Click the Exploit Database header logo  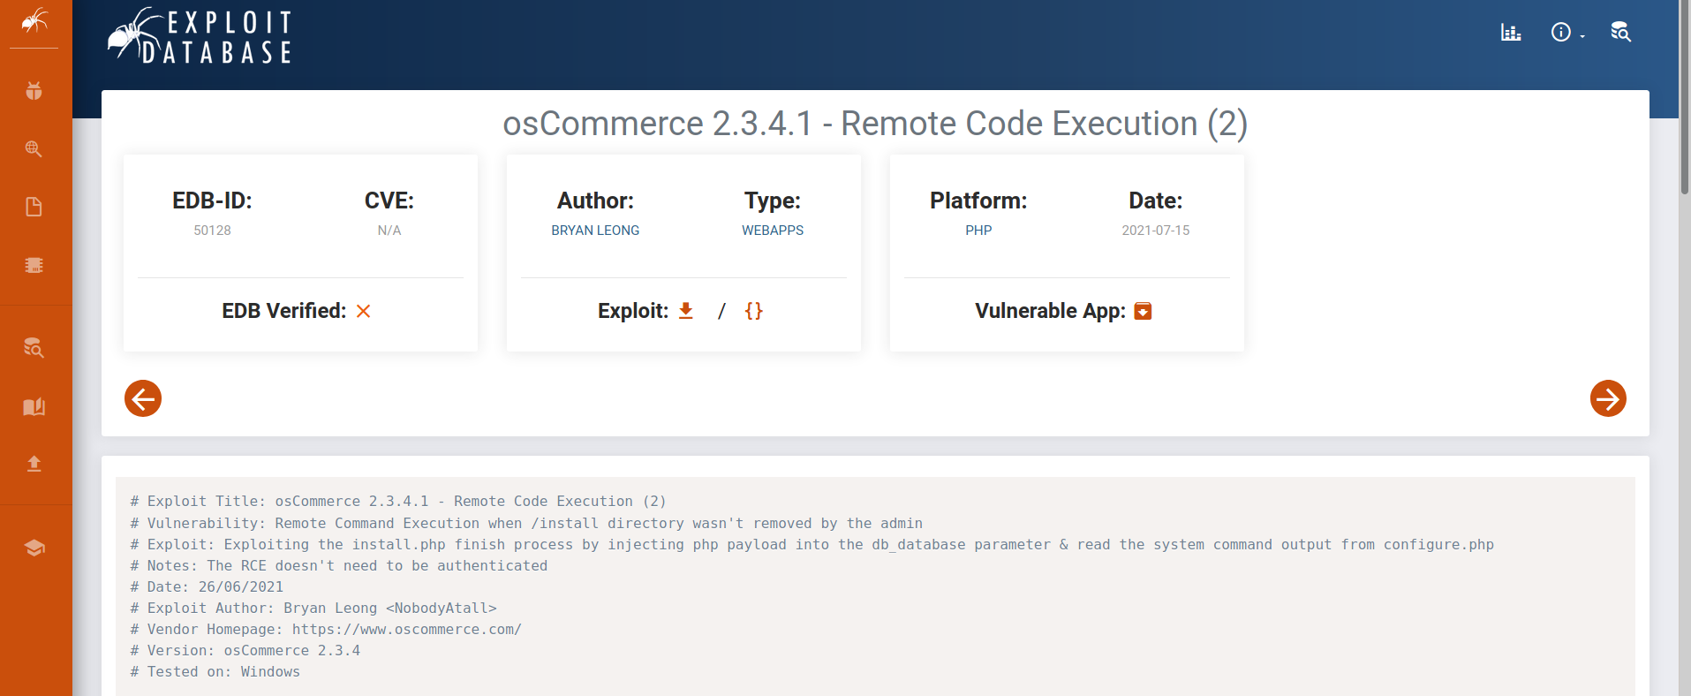200,36
